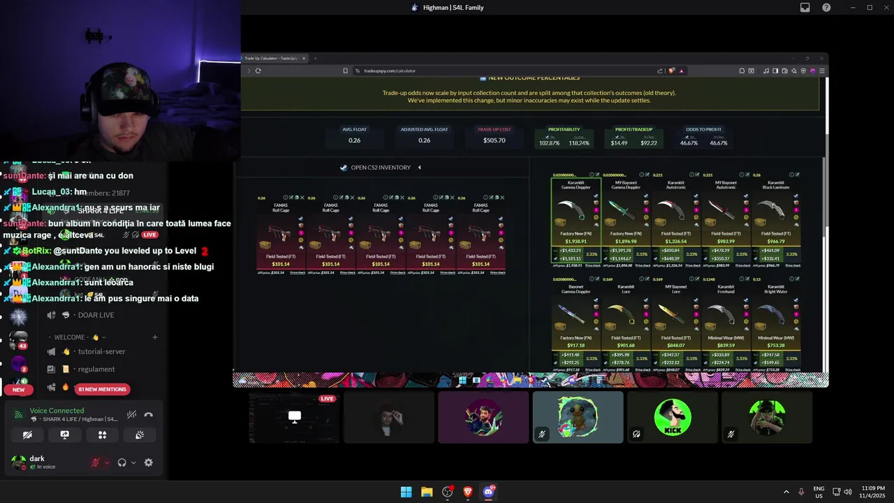Viewport: 894px width, 503px height.
Task: Create channel in WELCOME category
Action: (x=155, y=337)
